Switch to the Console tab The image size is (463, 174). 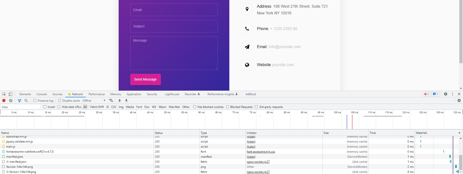pos(42,94)
